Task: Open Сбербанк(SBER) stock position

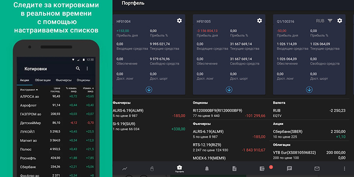Action: [x=309, y=134]
